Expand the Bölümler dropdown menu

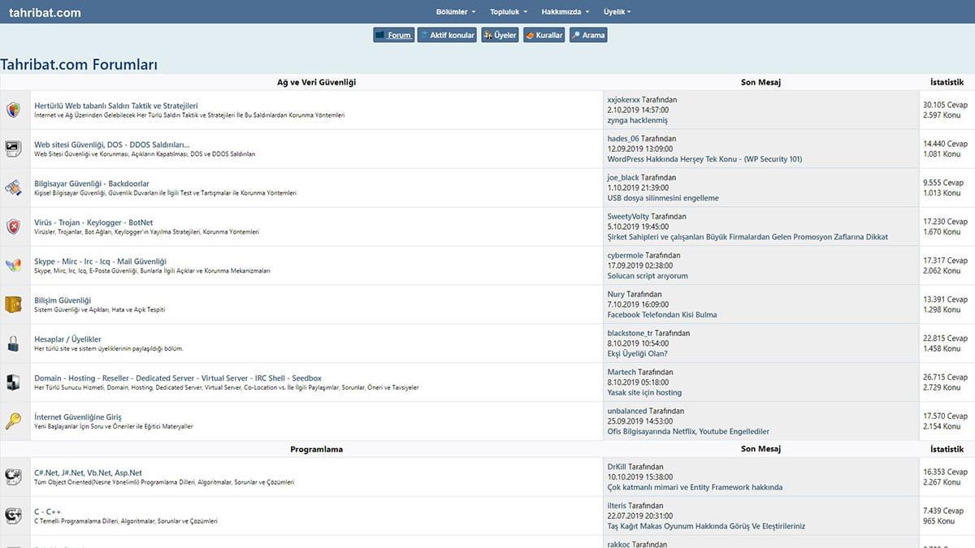[455, 12]
